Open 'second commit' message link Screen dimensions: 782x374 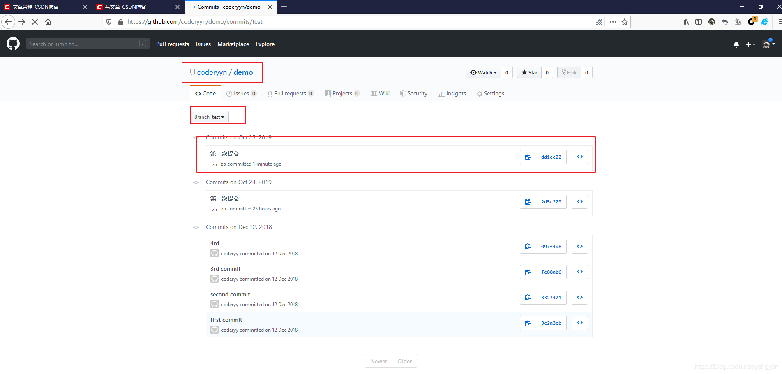(230, 294)
